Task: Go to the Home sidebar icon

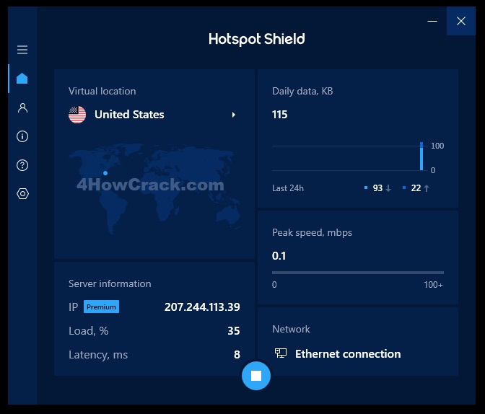Action: point(22,78)
